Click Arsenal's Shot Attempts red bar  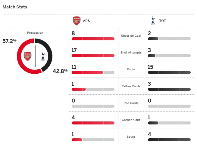pyautogui.click(x=93, y=56)
